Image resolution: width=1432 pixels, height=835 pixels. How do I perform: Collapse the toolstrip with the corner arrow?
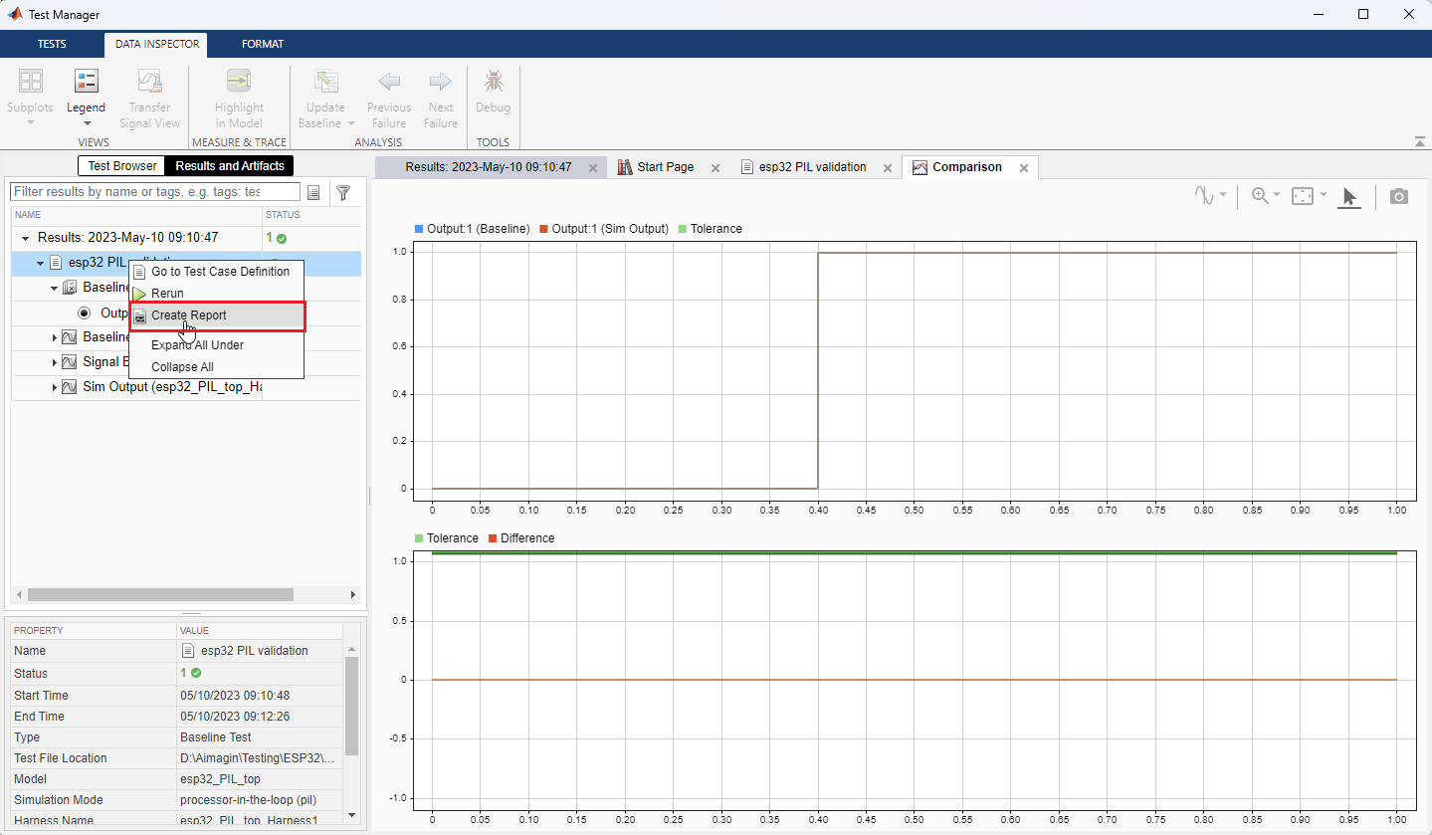[1418, 141]
